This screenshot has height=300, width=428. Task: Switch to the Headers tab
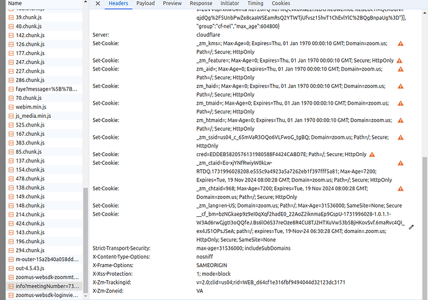(118, 4)
